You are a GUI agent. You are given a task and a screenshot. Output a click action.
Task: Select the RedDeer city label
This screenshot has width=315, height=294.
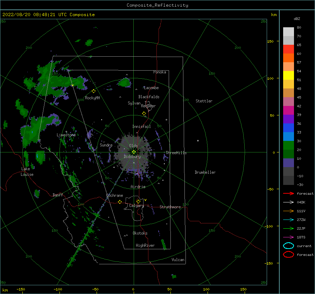coord(148,106)
